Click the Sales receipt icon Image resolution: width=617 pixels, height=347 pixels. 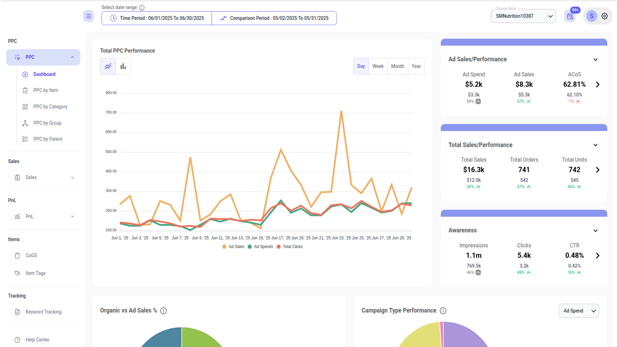coord(17,177)
